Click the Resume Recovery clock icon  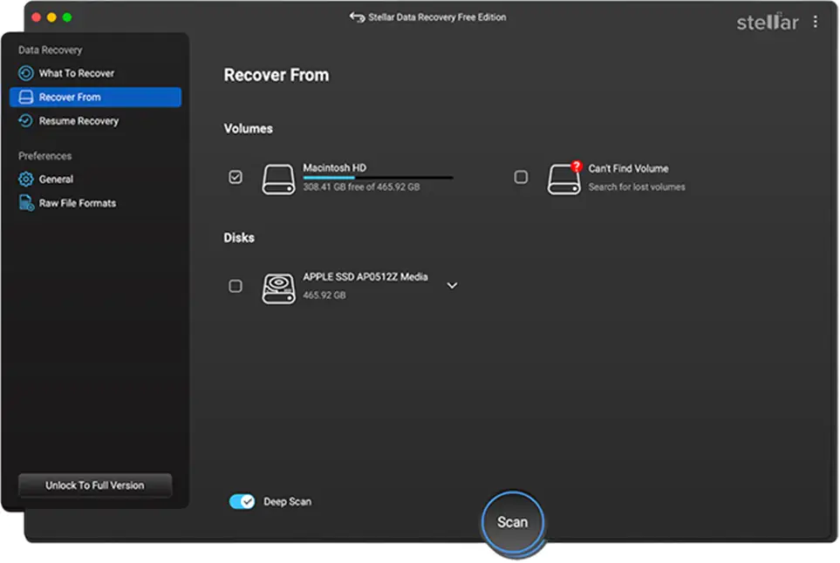tap(25, 121)
